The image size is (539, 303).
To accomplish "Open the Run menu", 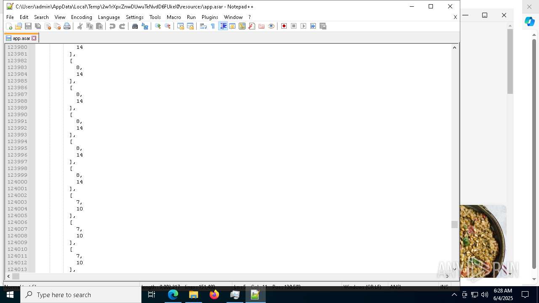I will pos(191,17).
